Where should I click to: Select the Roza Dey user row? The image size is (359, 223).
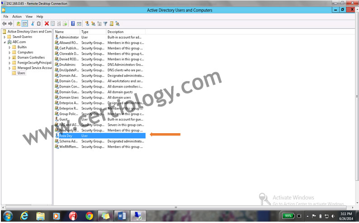(100, 136)
